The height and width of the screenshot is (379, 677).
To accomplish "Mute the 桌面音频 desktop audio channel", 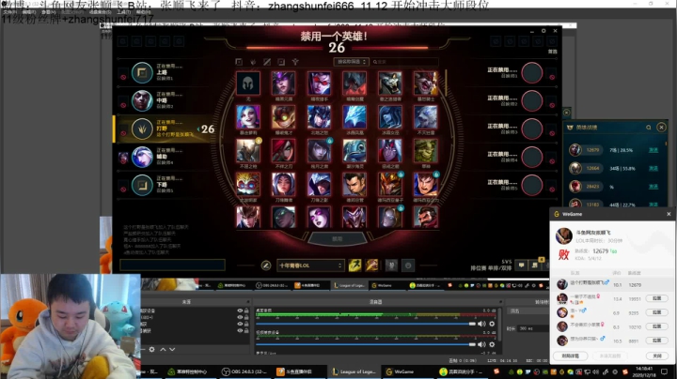I will (x=481, y=324).
